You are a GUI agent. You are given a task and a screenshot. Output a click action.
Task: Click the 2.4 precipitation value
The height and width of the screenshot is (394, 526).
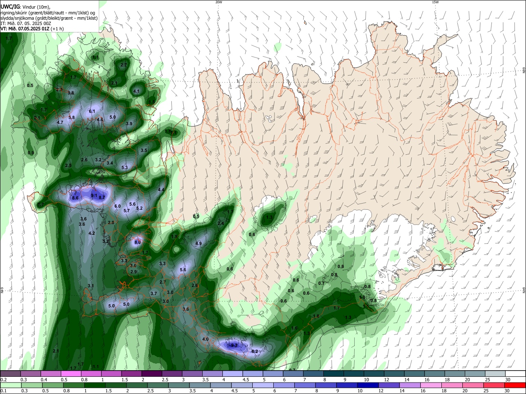[x=221, y=223]
